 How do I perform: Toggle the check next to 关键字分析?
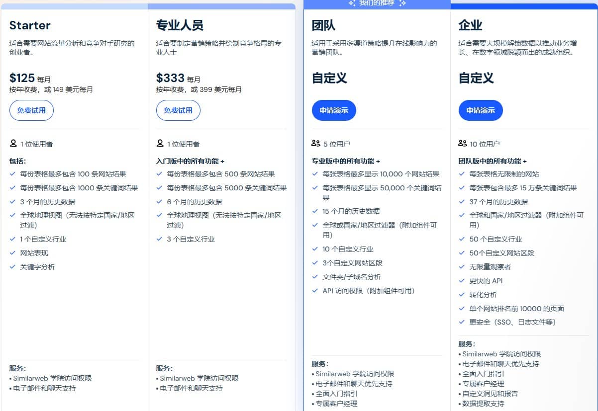point(13,266)
